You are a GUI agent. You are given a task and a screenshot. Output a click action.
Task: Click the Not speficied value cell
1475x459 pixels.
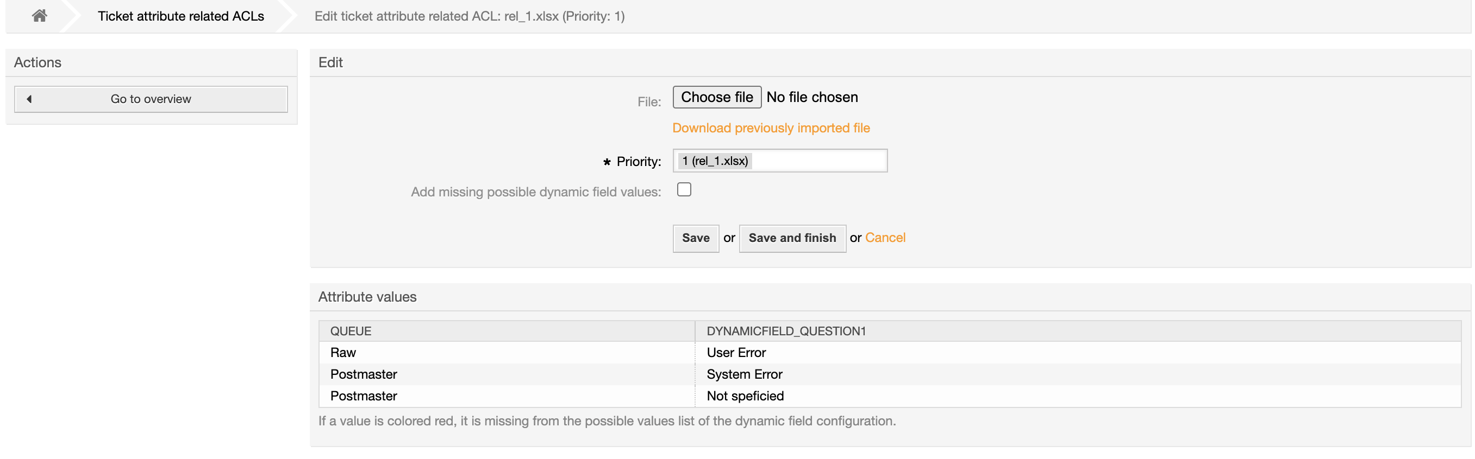pyautogui.click(x=745, y=396)
